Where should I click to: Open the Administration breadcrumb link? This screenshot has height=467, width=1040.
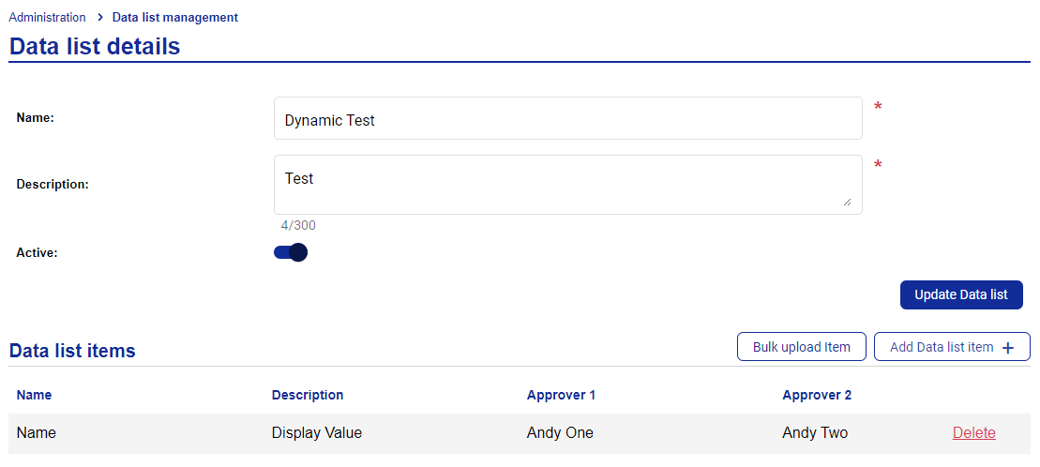coord(47,17)
